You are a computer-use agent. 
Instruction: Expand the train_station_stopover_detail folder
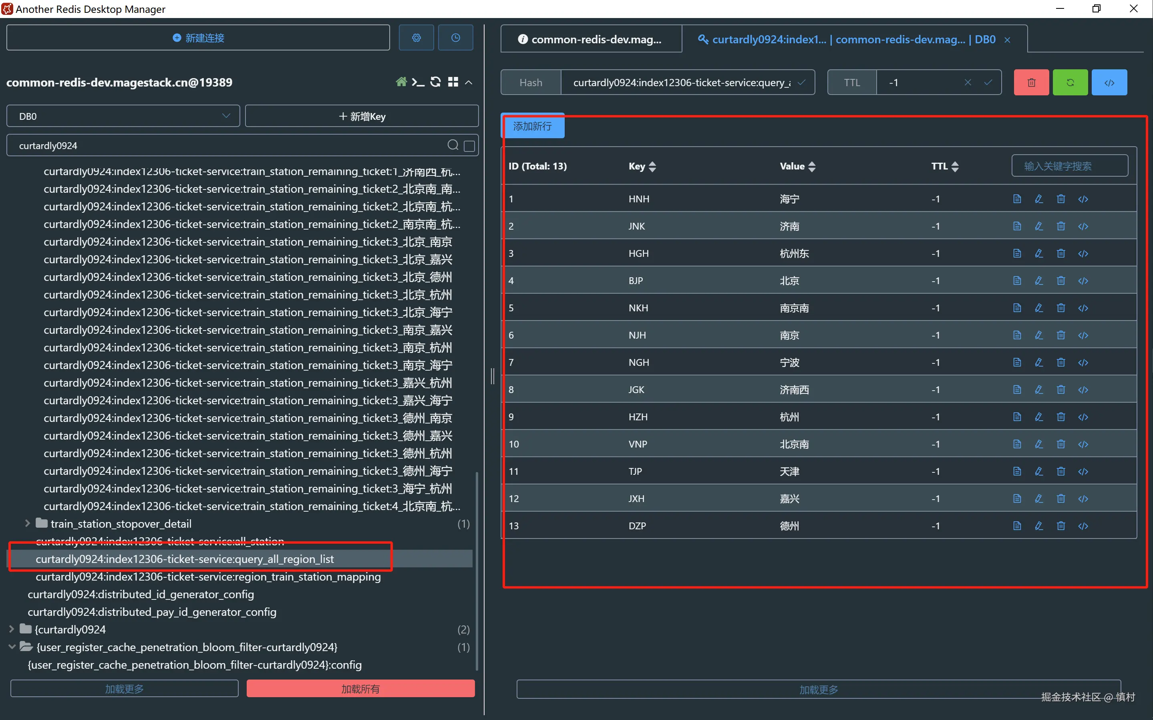pos(28,523)
